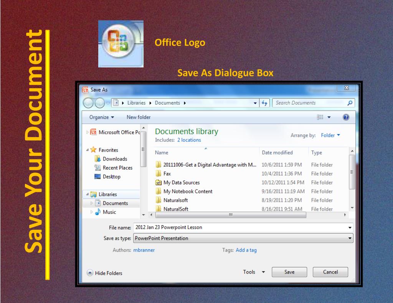Image resolution: width=393 pixels, height=303 pixels.
Task: Click the Fax folder icon
Action: (x=158, y=174)
